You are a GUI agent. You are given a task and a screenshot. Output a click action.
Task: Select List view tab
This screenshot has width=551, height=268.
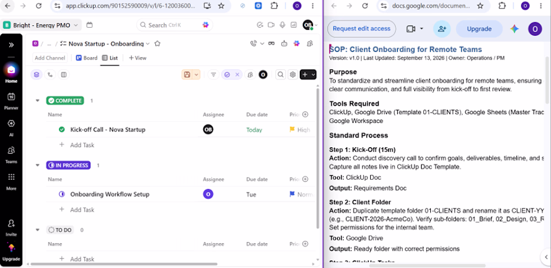point(110,58)
